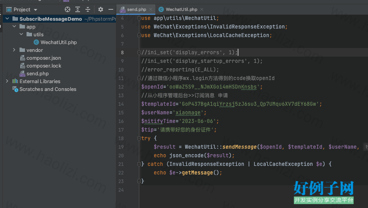Collapse the SubscribeMessageDemo root folder
This screenshot has height=208, width=368.
click(x=7, y=19)
